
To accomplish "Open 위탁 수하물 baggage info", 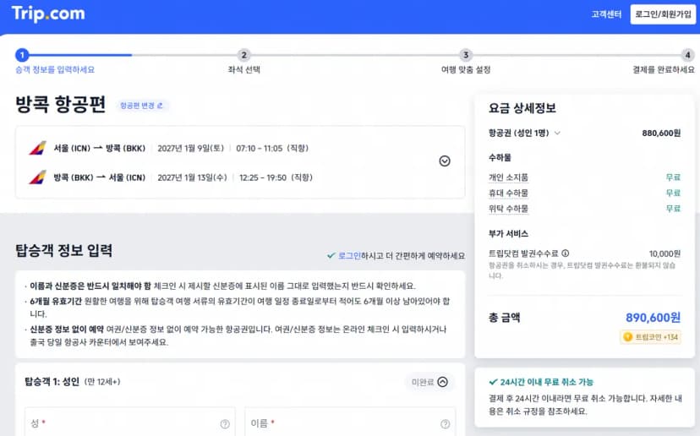I will click(508, 209).
